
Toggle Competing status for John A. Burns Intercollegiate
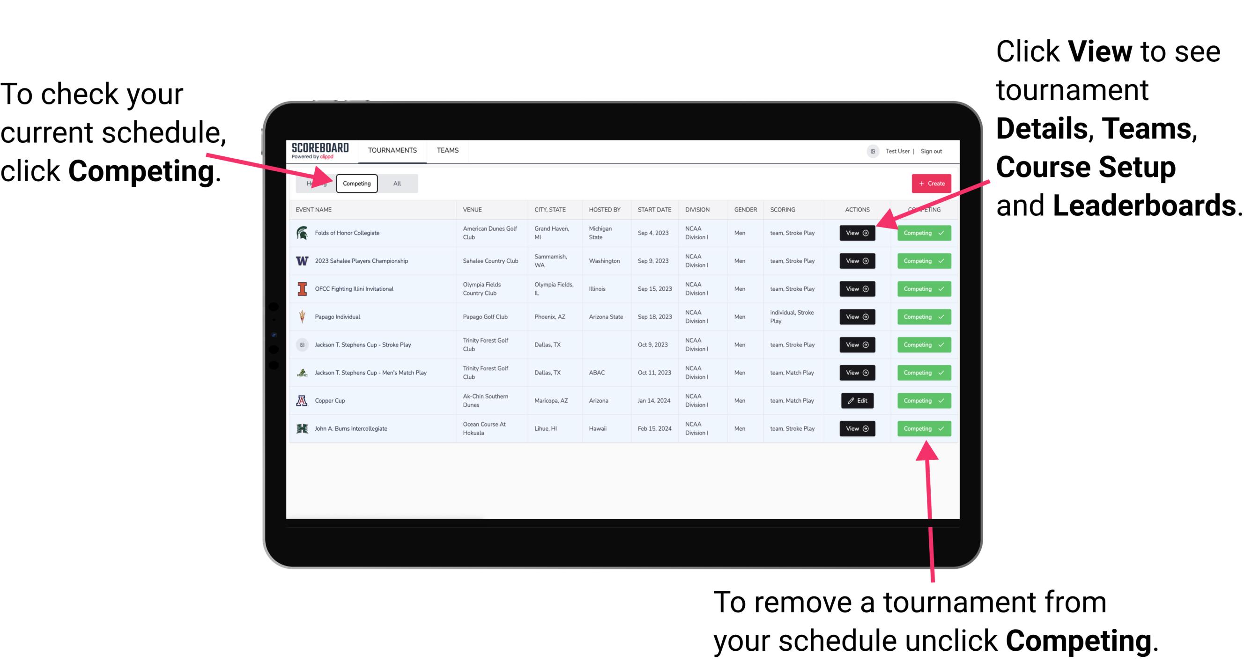tap(921, 428)
